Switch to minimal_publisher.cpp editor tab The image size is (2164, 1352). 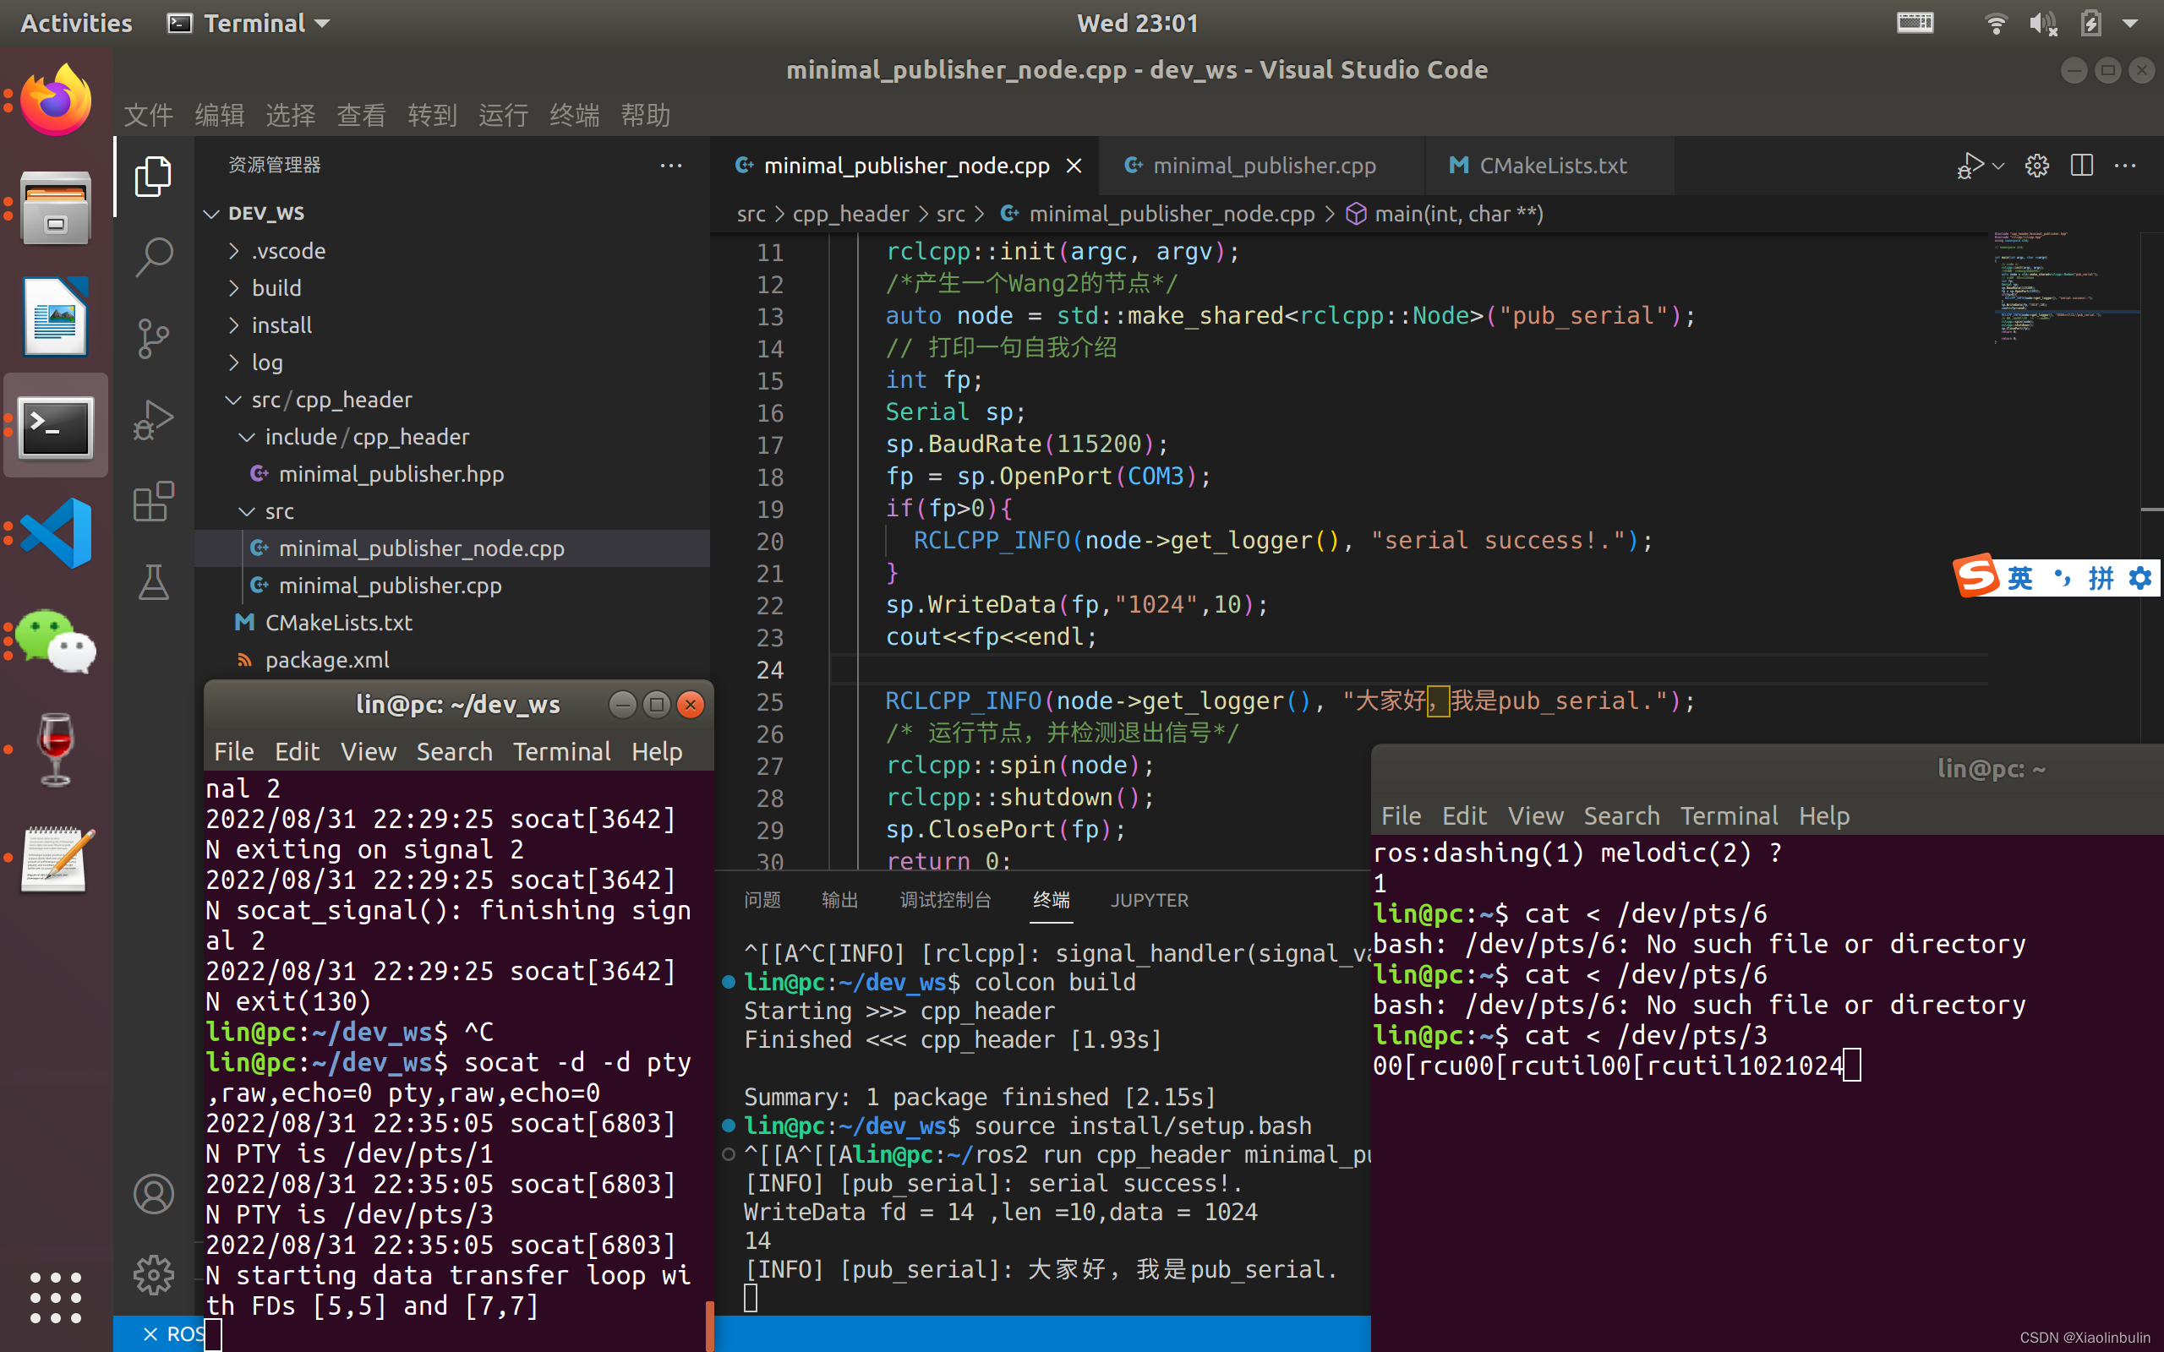click(1264, 166)
